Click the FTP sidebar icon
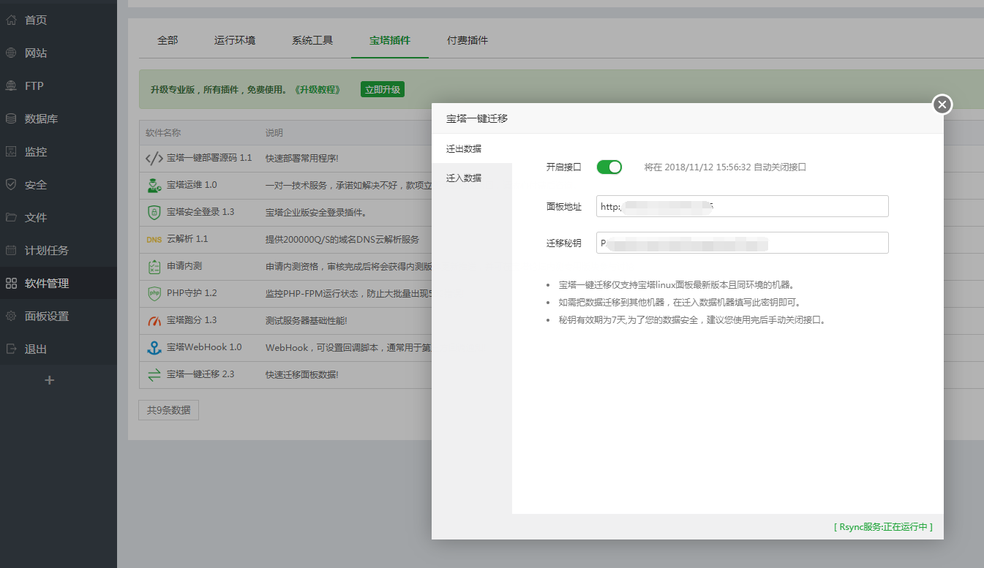The height and width of the screenshot is (568, 984). (11, 86)
